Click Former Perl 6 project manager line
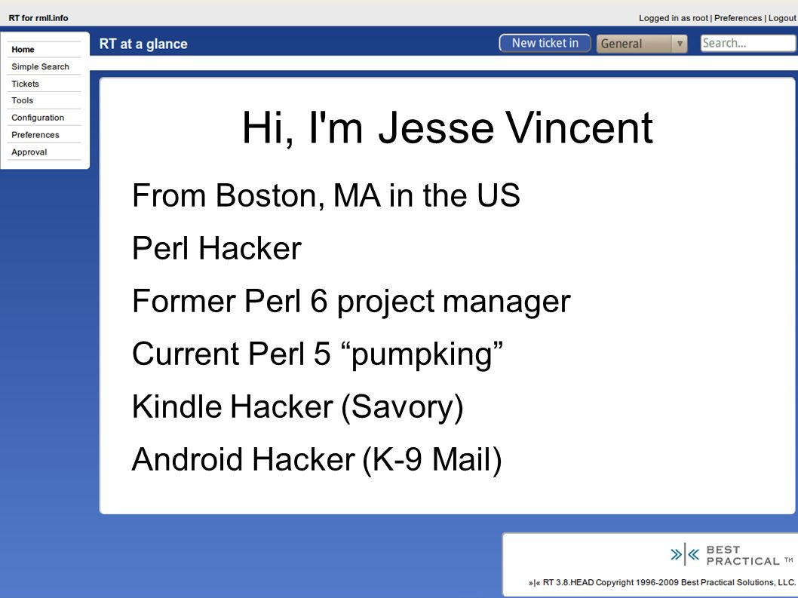Image resolution: width=798 pixels, height=598 pixels. point(351,302)
